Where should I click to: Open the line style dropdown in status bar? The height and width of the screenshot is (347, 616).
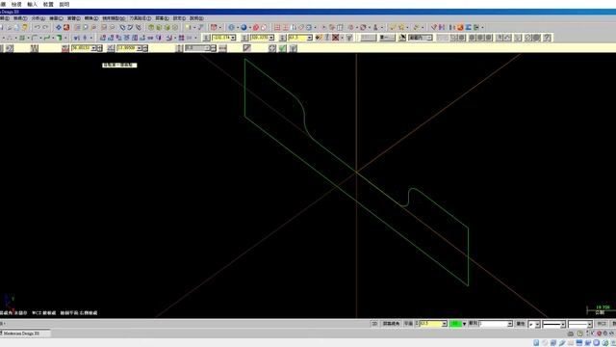click(563, 324)
